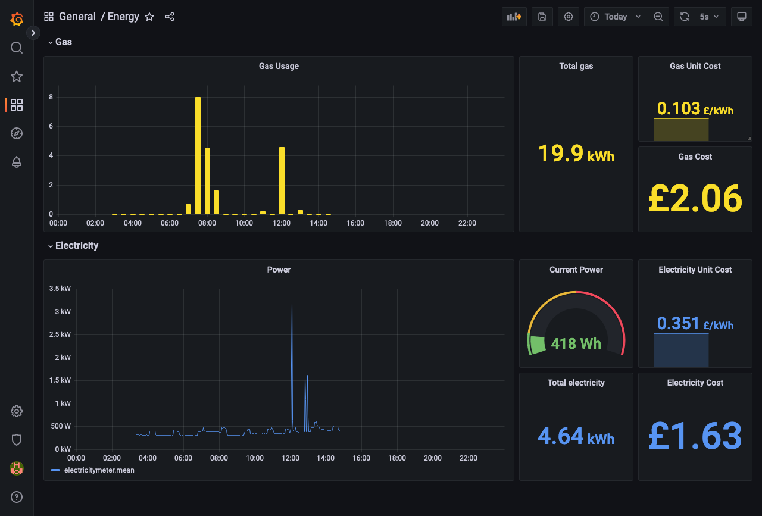Image resolution: width=762 pixels, height=516 pixels.
Task: Open the Today time range picker
Action: click(x=616, y=17)
